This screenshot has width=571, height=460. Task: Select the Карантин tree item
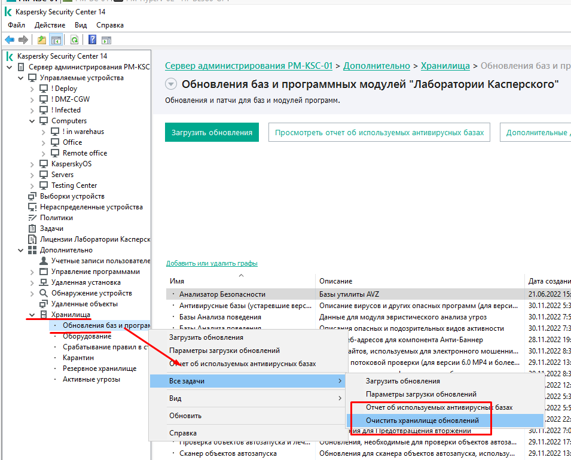(78, 358)
